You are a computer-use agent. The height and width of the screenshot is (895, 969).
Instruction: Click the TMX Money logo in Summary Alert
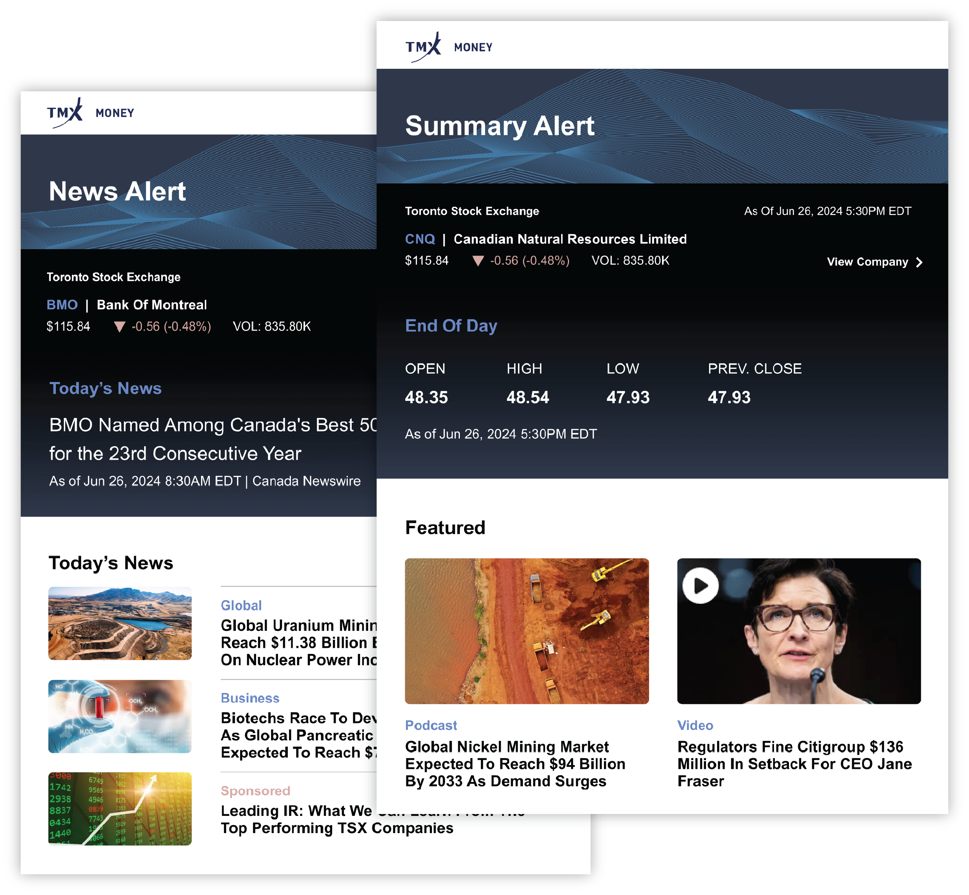coord(449,47)
